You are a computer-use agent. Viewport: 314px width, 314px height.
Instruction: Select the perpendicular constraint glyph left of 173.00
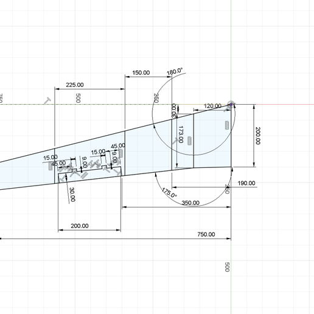coord(175,141)
